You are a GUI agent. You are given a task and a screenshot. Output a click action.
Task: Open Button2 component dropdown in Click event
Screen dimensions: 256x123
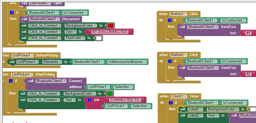179,55
